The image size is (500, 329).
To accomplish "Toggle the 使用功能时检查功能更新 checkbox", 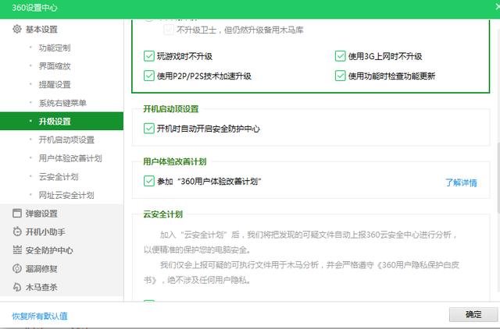I will coord(341,76).
